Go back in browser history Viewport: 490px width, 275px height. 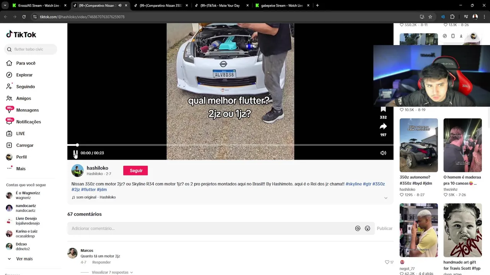(5, 17)
